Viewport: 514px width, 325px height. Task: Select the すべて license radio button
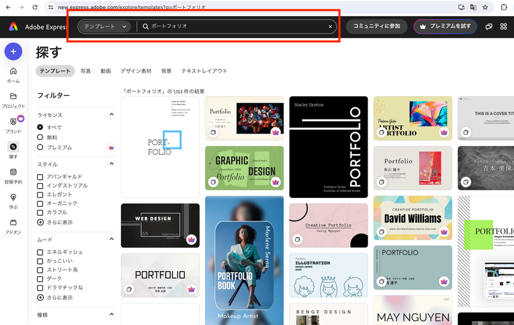[x=40, y=127]
